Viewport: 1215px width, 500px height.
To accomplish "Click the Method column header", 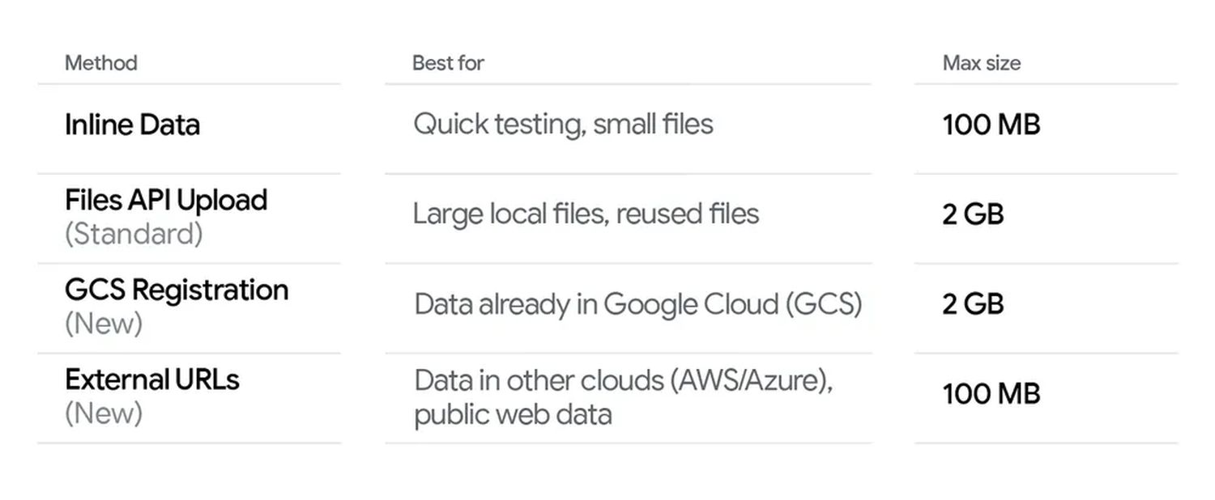I will point(100,63).
